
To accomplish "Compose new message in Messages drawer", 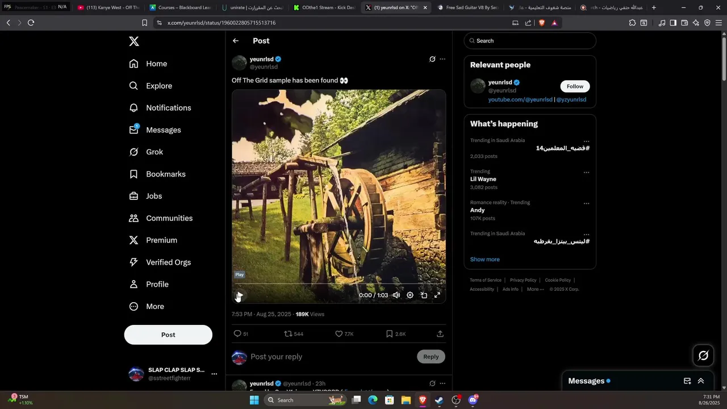I will (x=687, y=381).
